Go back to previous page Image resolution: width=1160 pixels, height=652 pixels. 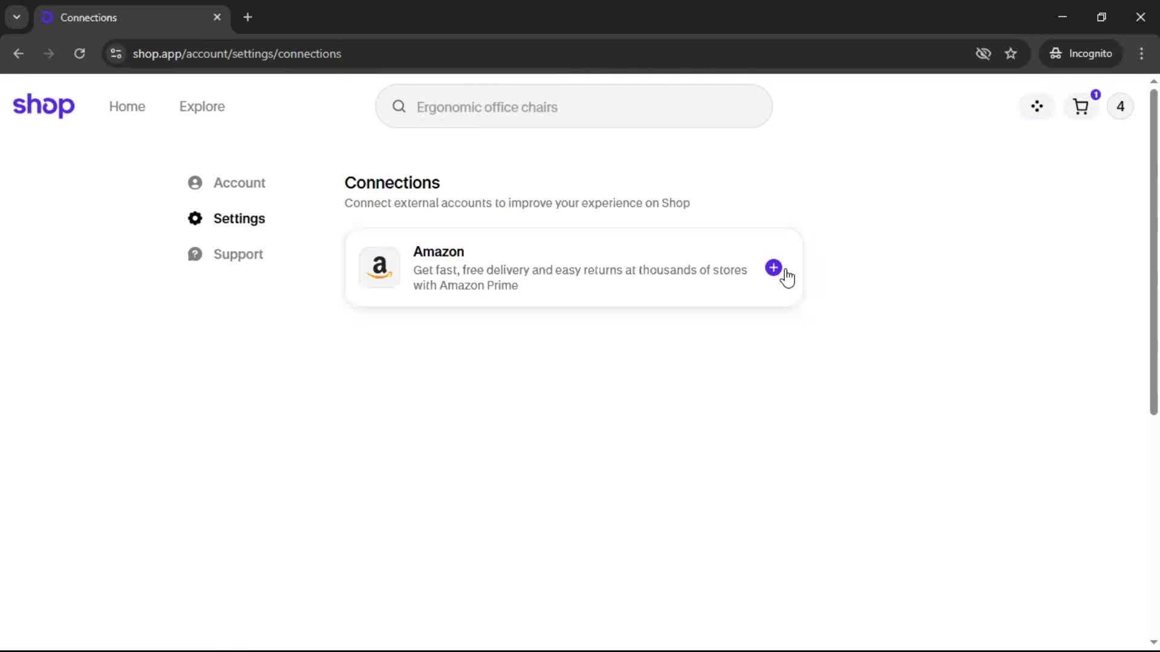(19, 54)
